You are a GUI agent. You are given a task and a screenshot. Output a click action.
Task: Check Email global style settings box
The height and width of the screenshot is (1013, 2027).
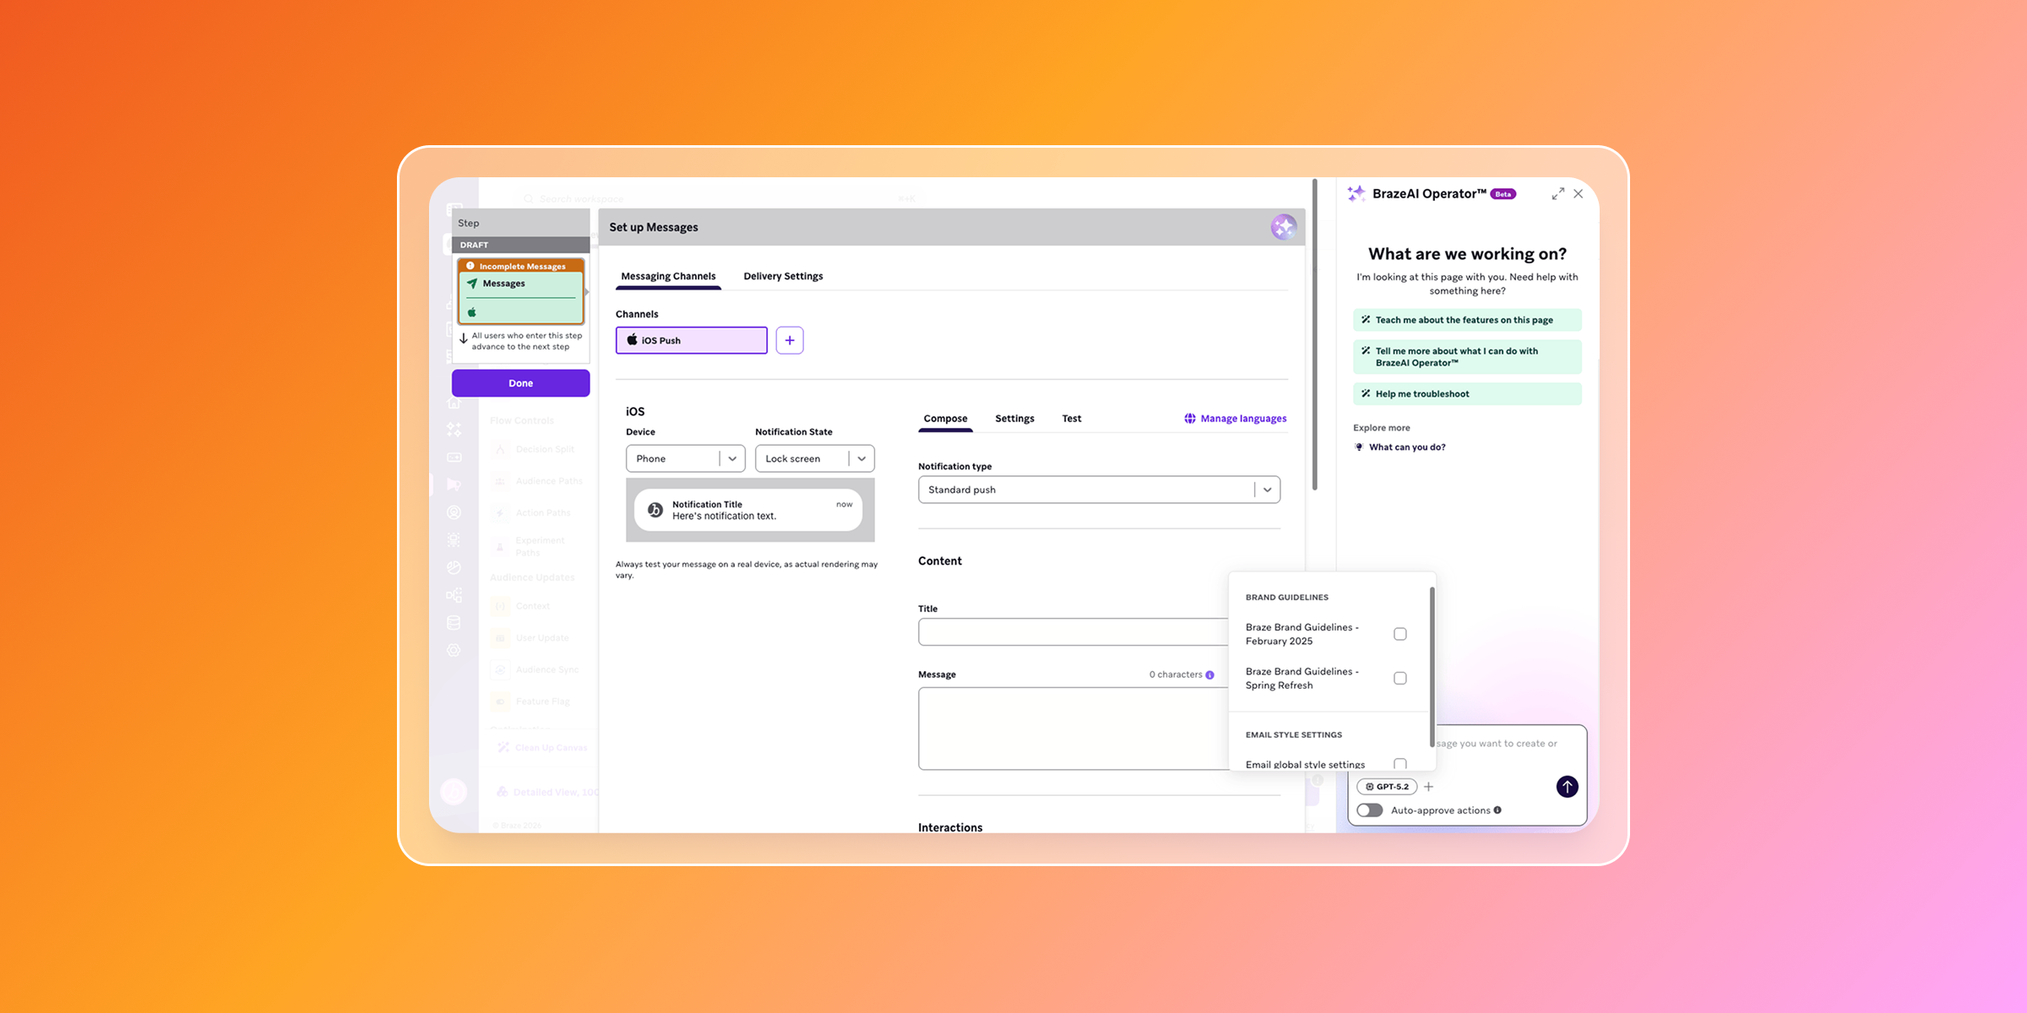[x=1399, y=764]
